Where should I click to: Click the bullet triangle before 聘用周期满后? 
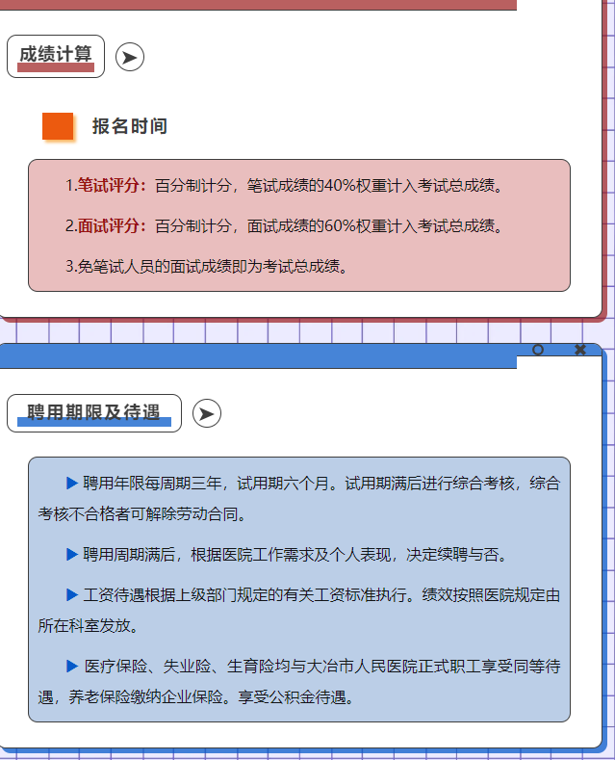[72, 554]
